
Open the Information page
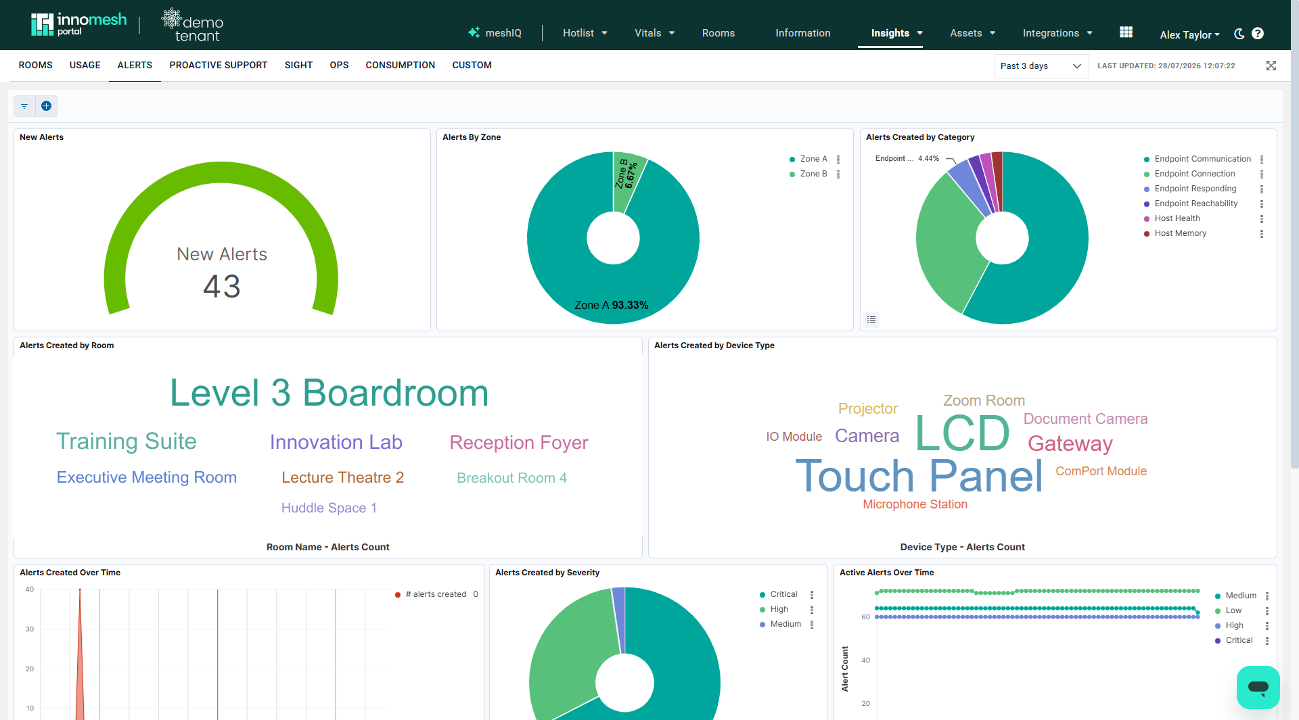[803, 33]
